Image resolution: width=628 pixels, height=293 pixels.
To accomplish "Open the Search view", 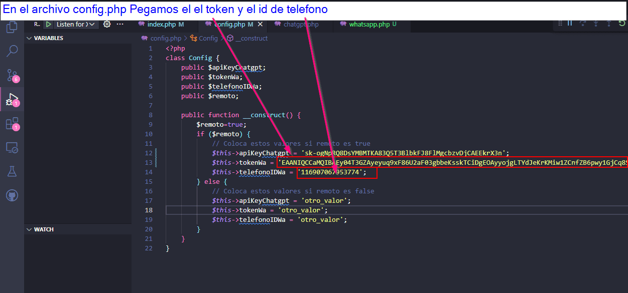I will tap(12, 51).
